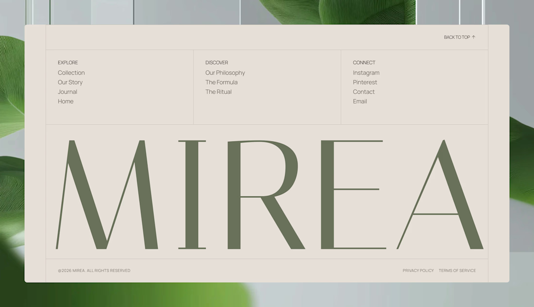The image size is (534, 307).
Task: Visit the Instagram link
Action: (366, 72)
